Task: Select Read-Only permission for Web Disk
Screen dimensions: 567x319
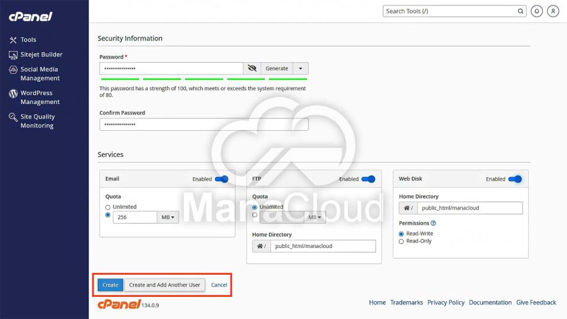Action: point(401,241)
